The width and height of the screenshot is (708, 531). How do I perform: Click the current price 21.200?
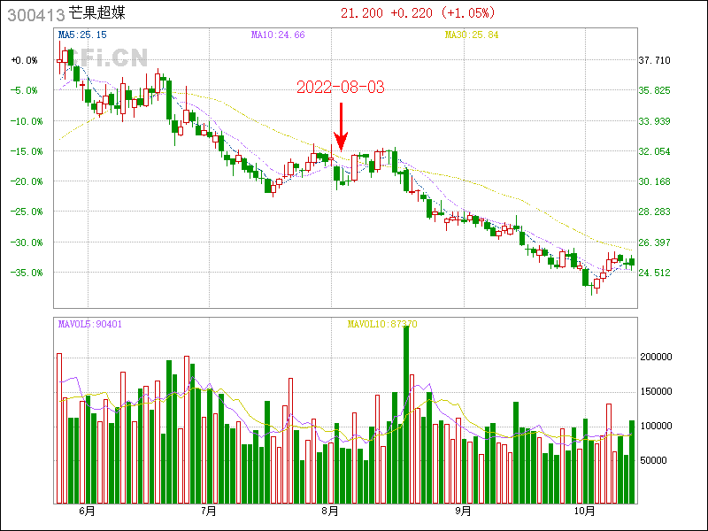click(362, 13)
